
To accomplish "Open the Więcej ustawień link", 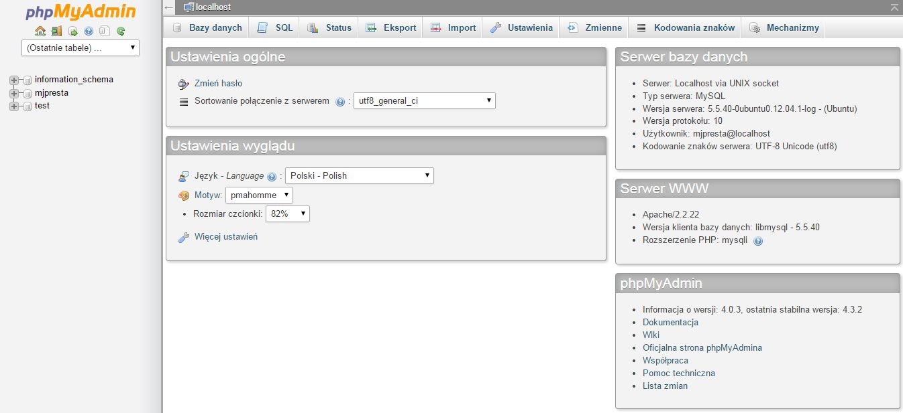I will (x=226, y=236).
